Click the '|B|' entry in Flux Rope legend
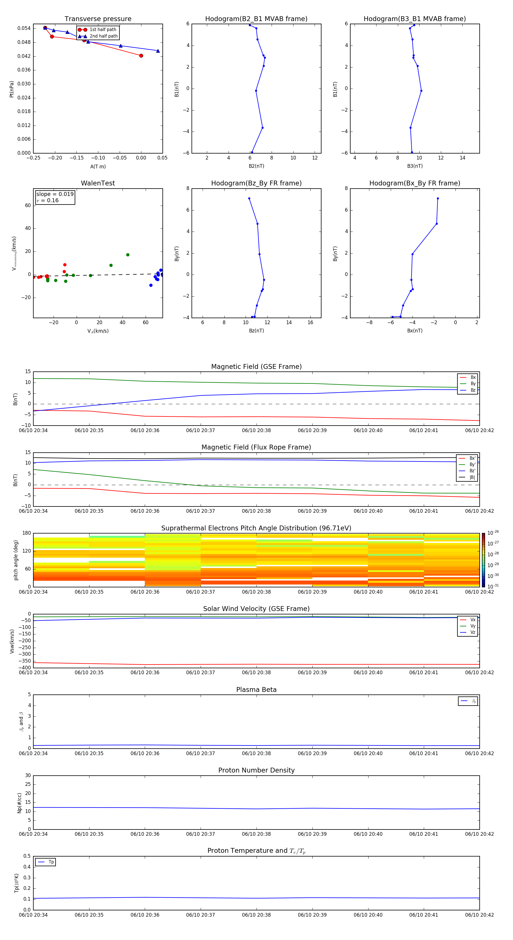513x940 pixels. tap(467, 477)
